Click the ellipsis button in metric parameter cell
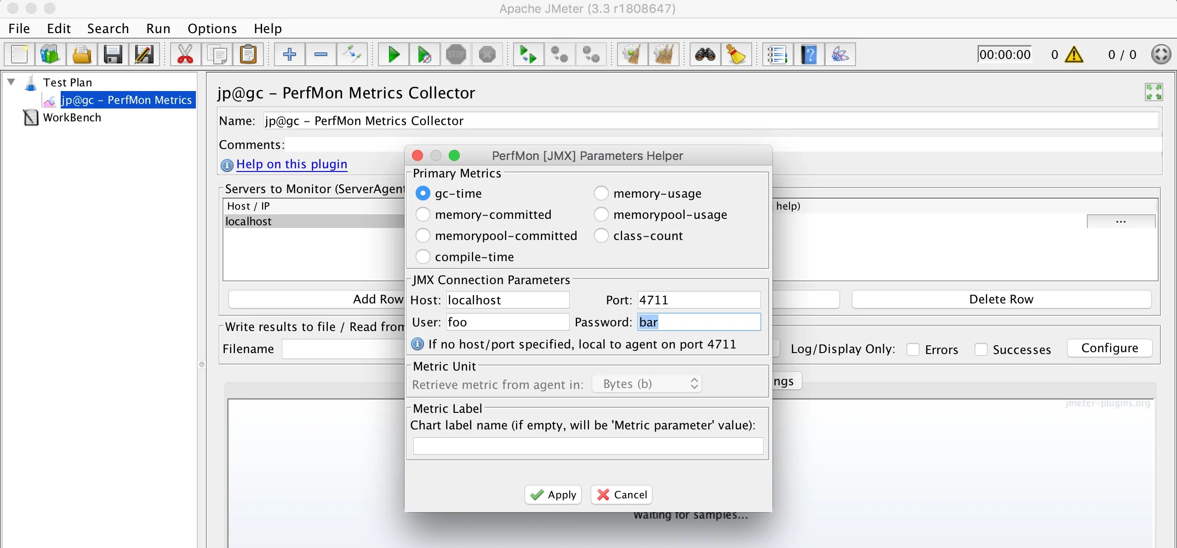This screenshot has height=548, width=1177. (1120, 221)
